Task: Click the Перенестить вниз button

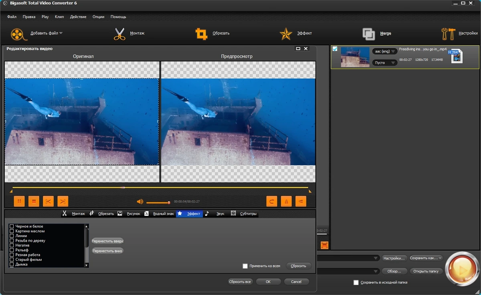Action: point(107,251)
